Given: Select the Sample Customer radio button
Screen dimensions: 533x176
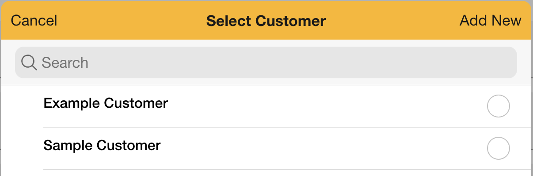Looking at the screenshot, I should pyautogui.click(x=498, y=148).
